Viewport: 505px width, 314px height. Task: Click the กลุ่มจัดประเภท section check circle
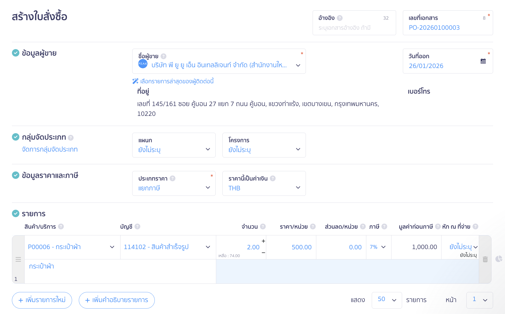(16, 137)
